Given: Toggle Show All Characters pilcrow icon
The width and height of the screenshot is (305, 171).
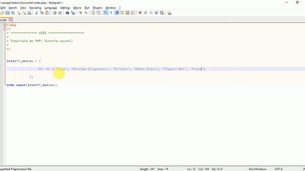Looking at the screenshot, I should (111, 13).
